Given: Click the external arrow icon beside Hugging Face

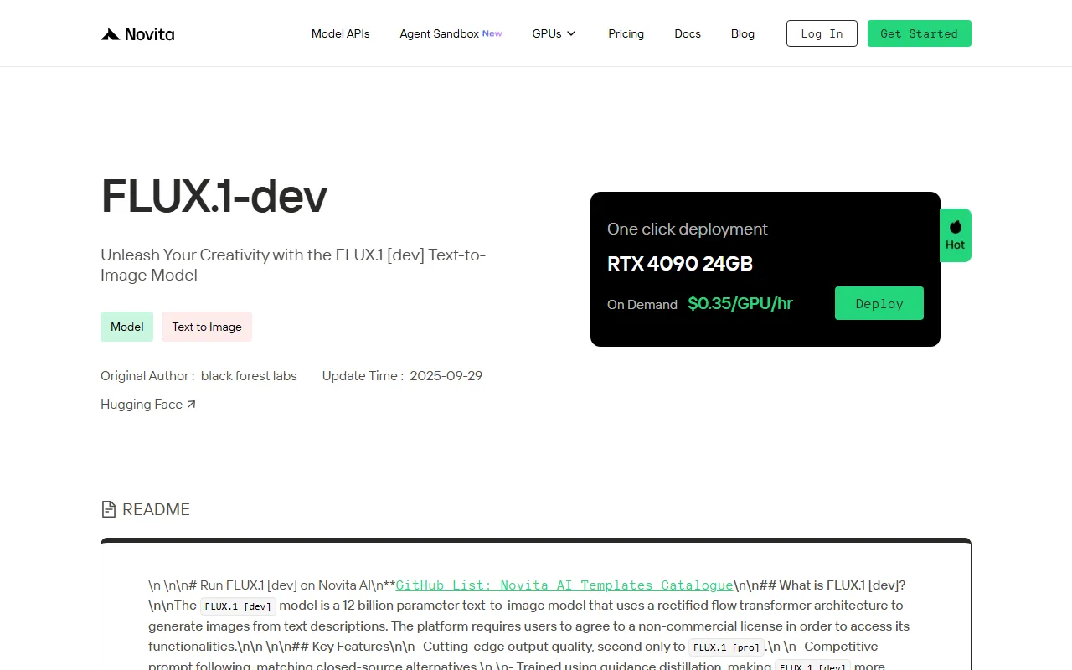Looking at the screenshot, I should [x=191, y=405].
